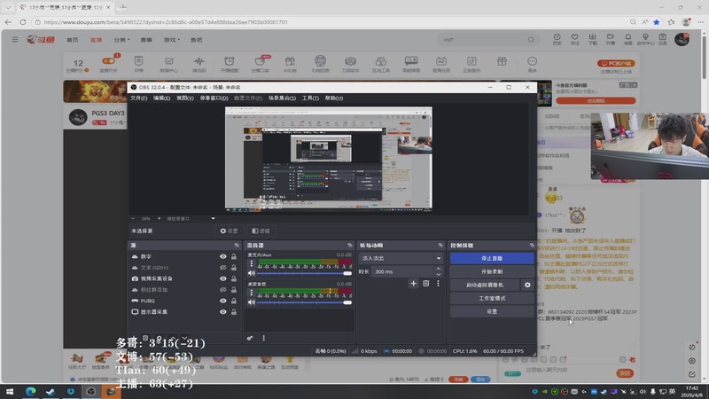Open the 更多 more tools icon
709x399 pixels.
533,64
